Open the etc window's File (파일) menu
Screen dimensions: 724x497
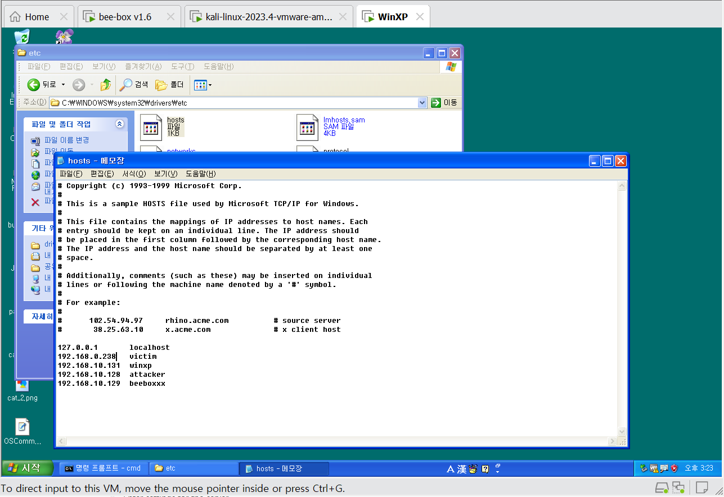(x=39, y=67)
